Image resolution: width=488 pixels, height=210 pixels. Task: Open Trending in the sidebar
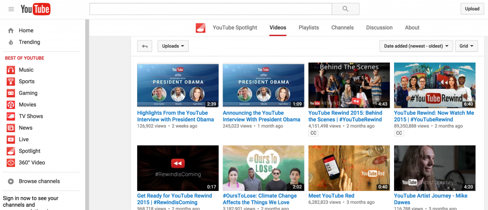coord(30,42)
